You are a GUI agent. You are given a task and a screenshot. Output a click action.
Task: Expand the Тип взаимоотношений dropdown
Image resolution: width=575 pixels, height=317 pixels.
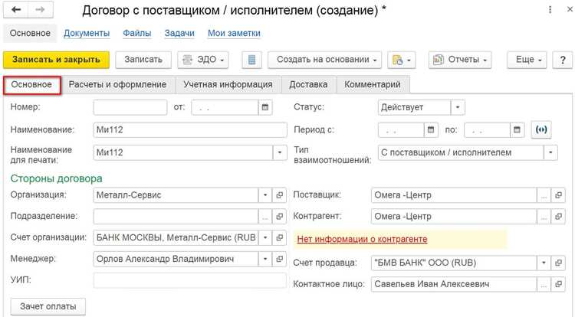550,152
